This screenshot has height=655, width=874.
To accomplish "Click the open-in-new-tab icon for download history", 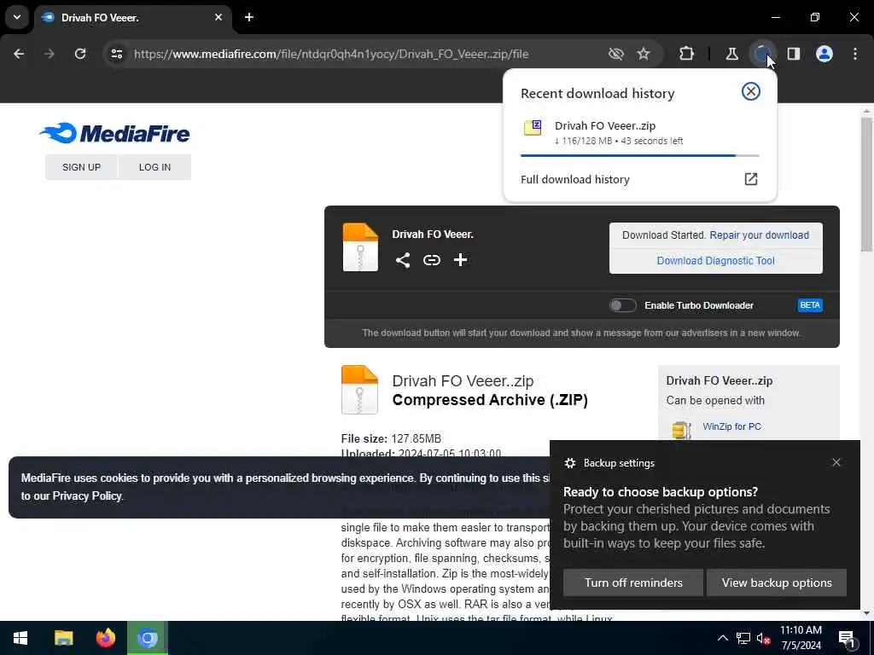I will 751,179.
